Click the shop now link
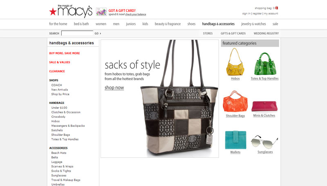Image resolution: width=327 pixels, height=186 pixels. click(x=114, y=87)
